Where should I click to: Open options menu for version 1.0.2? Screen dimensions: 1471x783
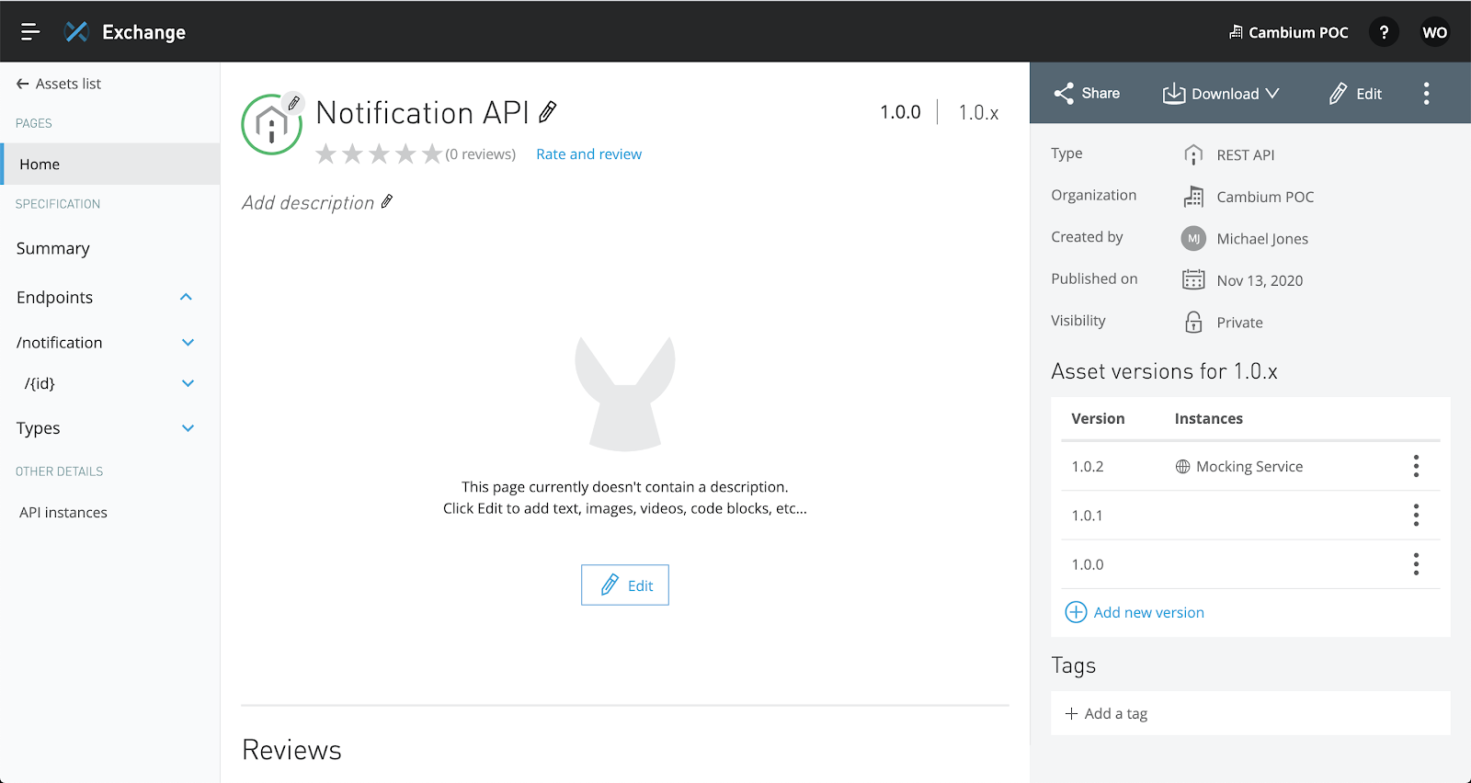tap(1416, 467)
